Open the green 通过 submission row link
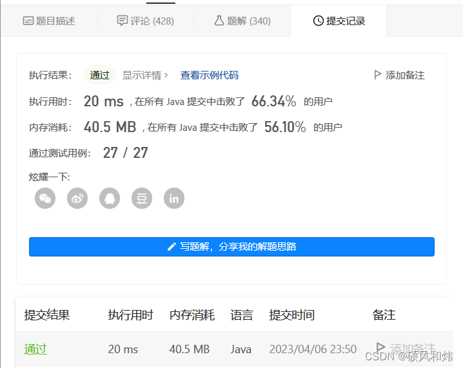The image size is (463, 368). tap(35, 349)
